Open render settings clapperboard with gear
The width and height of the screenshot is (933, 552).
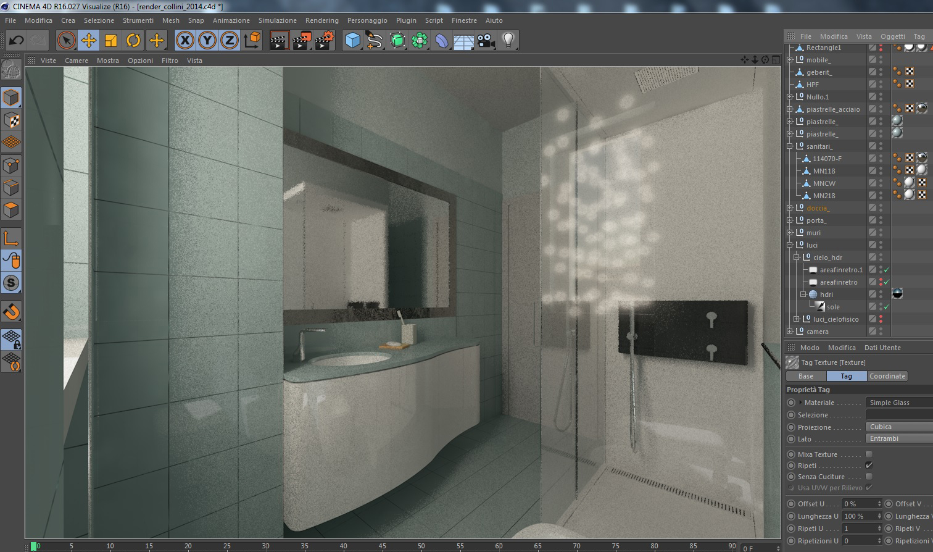325,41
